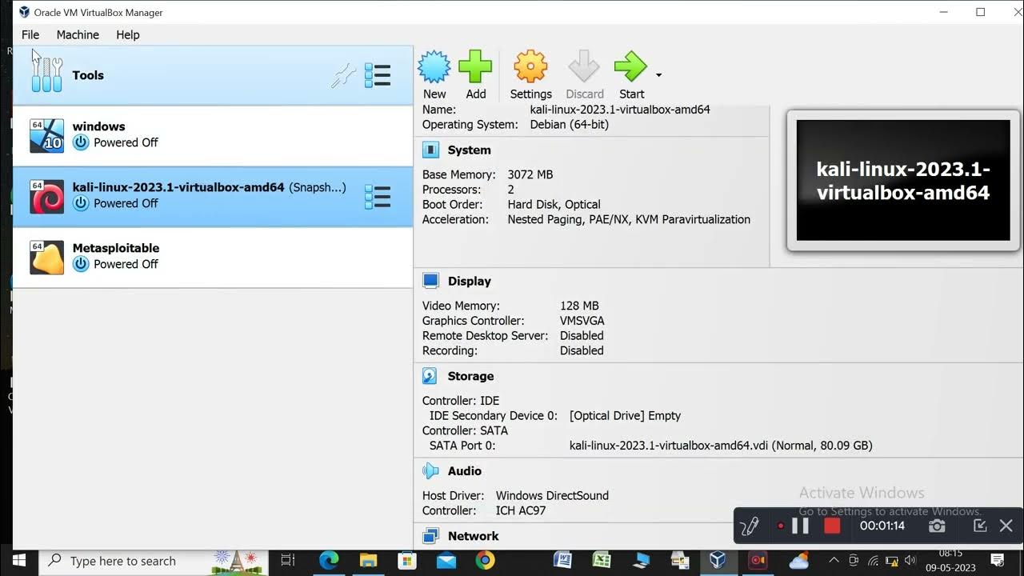Click the Metasploitable VM OS icon

(x=46, y=258)
